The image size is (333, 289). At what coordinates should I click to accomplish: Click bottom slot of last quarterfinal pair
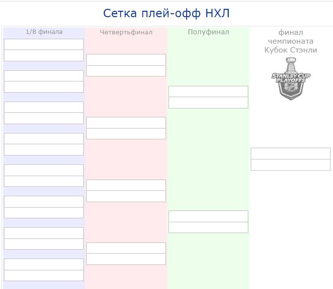(126, 259)
